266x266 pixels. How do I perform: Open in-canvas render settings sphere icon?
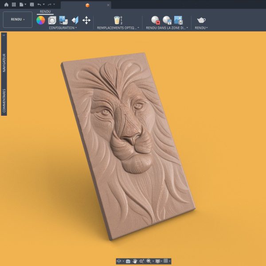[167, 20]
